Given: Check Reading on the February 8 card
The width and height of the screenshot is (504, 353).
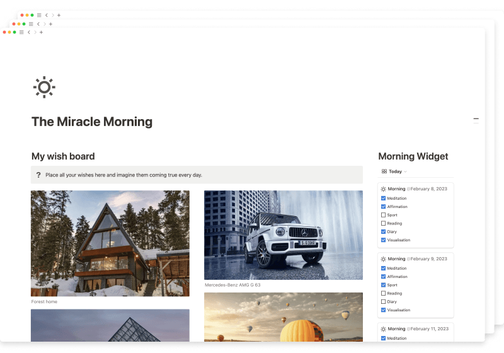Looking at the screenshot, I should (x=384, y=223).
